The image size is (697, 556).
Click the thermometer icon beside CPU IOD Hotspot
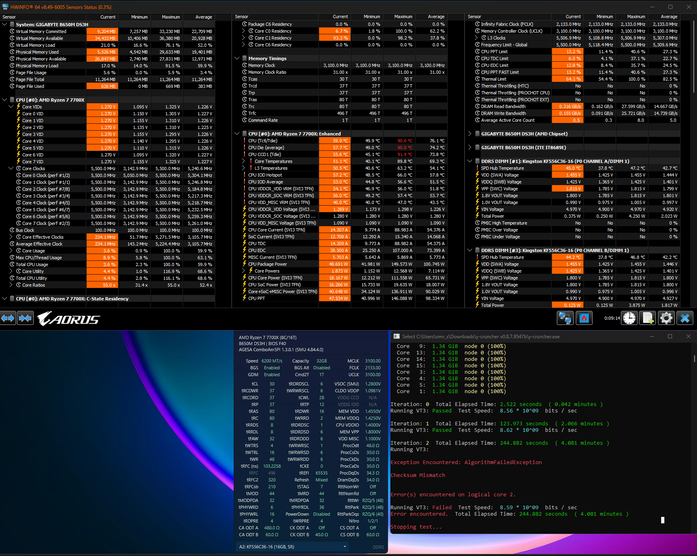pyautogui.click(x=244, y=175)
